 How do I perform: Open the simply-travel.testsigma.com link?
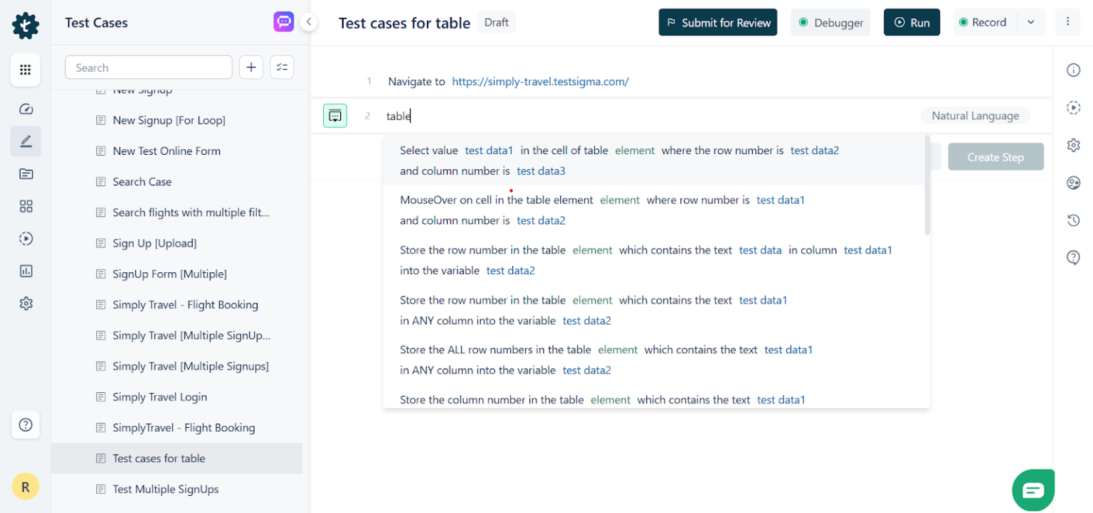540,81
